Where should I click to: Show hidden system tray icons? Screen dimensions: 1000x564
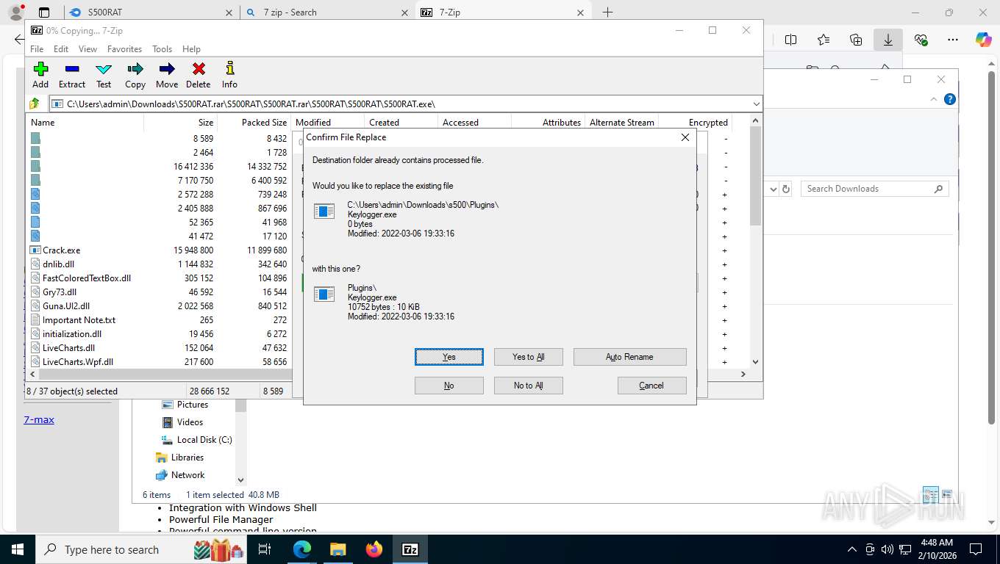pos(852,549)
